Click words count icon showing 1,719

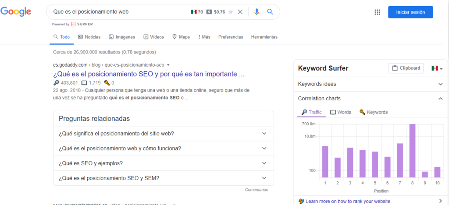tap(84, 83)
